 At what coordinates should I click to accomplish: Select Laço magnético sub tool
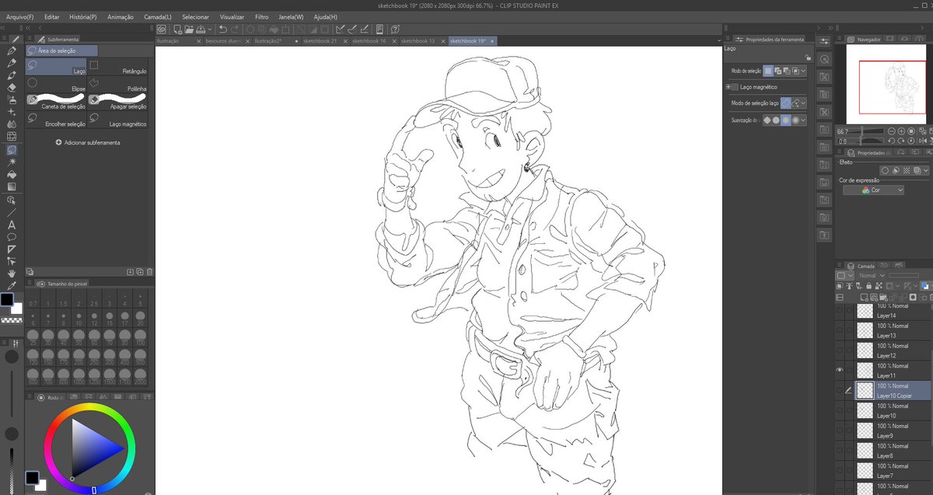pos(117,120)
